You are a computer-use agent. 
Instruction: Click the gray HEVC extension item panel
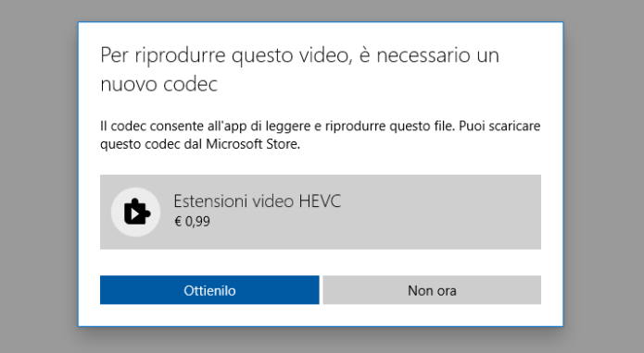(321, 213)
